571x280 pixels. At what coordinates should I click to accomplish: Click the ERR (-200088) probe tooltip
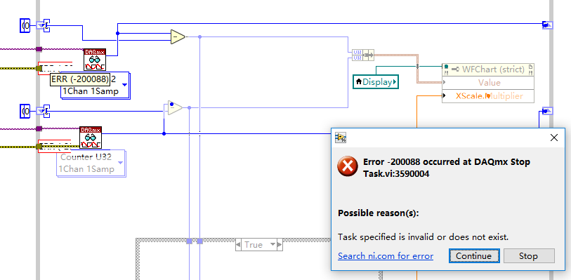80,79
